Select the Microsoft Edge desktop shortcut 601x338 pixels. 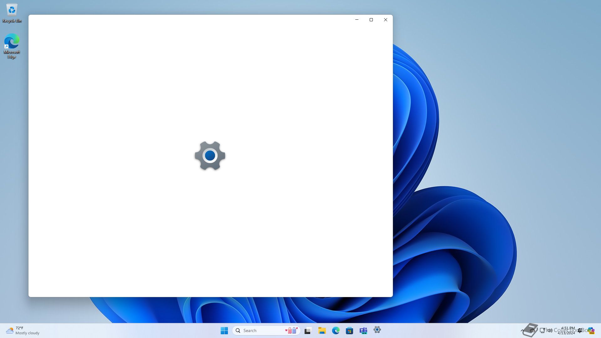pos(12,46)
